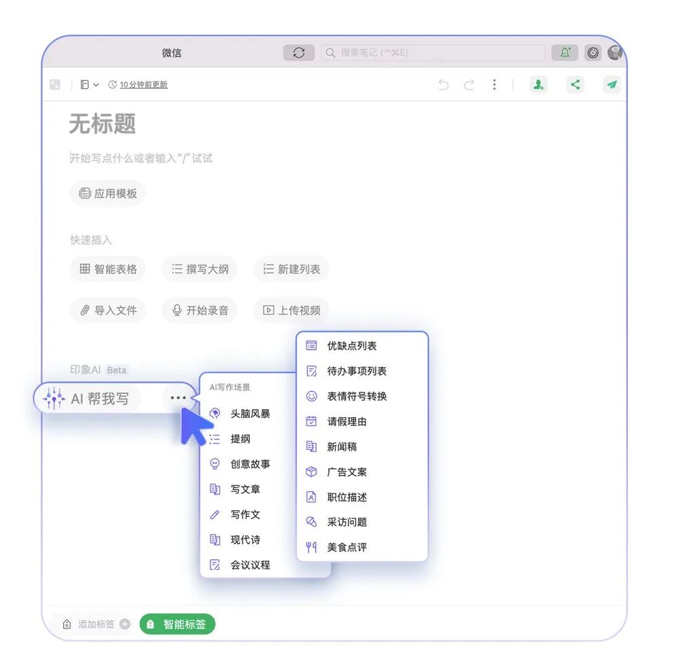Expand AI writing options with ellipsis button
Screen dimensions: 674x650
pyautogui.click(x=178, y=398)
